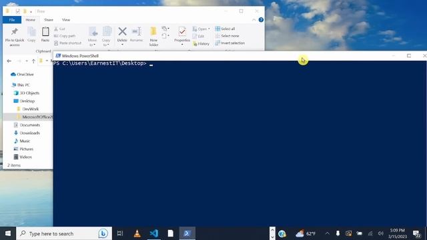Click Edit in Open group

199,36
